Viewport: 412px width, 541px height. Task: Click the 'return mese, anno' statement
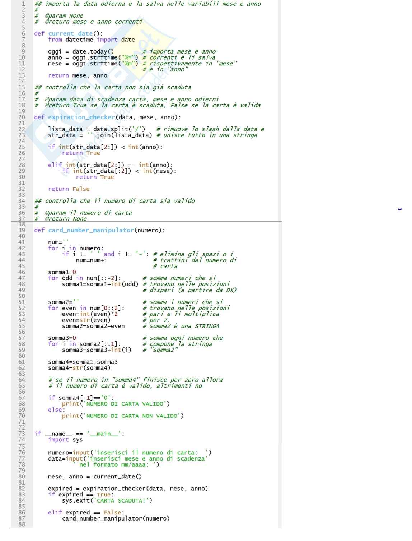pos(77,75)
